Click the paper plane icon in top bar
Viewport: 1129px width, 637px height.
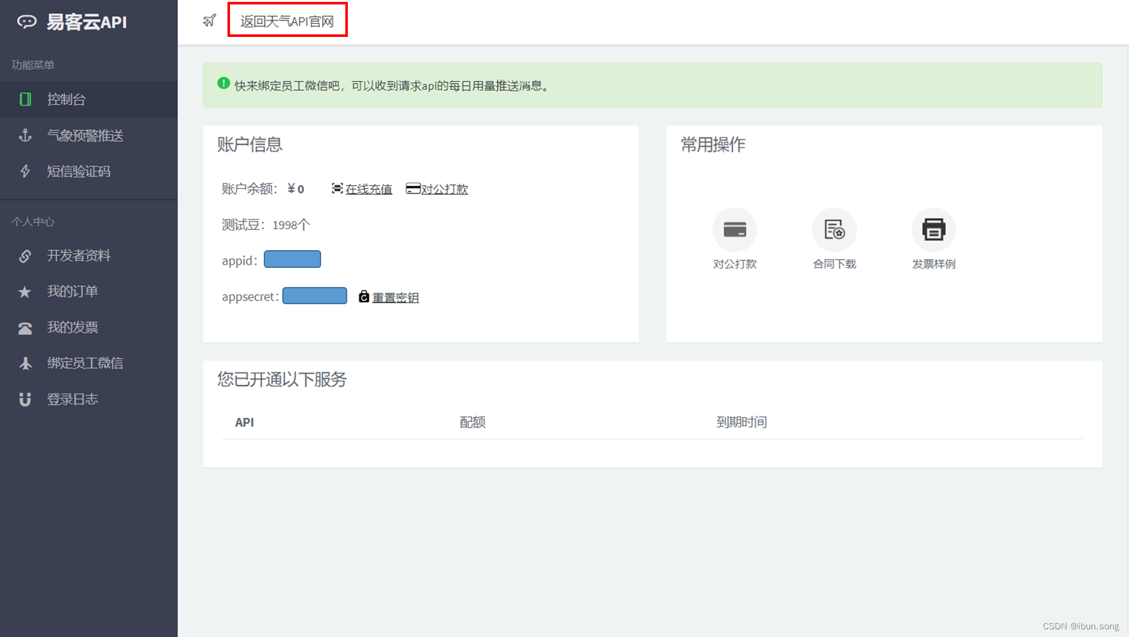tap(210, 20)
